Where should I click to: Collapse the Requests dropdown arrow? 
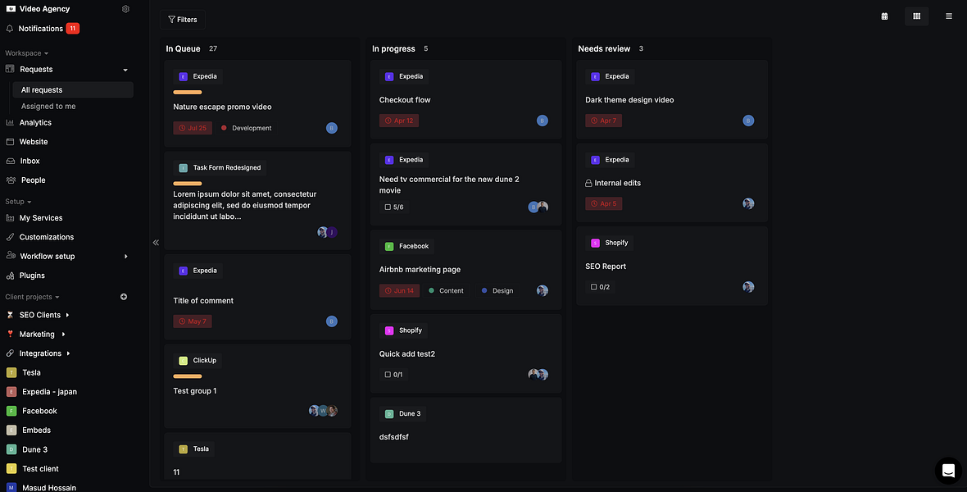(x=125, y=70)
